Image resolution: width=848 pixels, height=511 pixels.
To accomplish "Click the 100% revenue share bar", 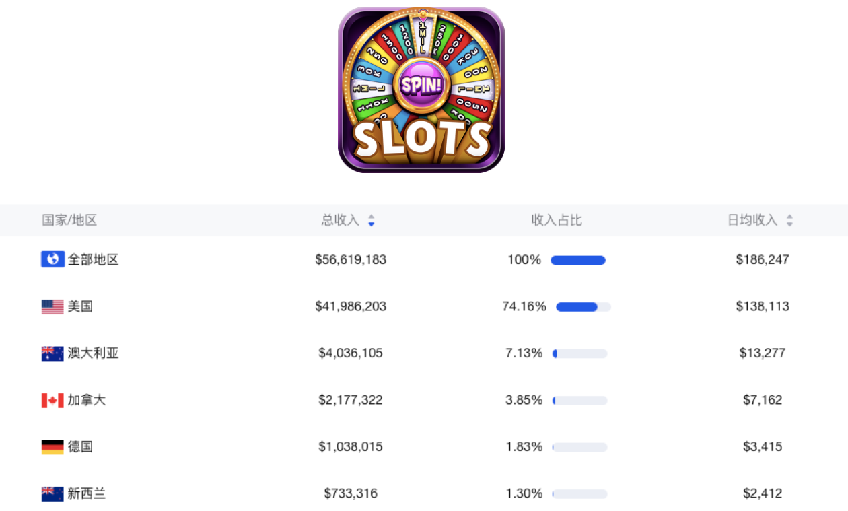I will (578, 261).
